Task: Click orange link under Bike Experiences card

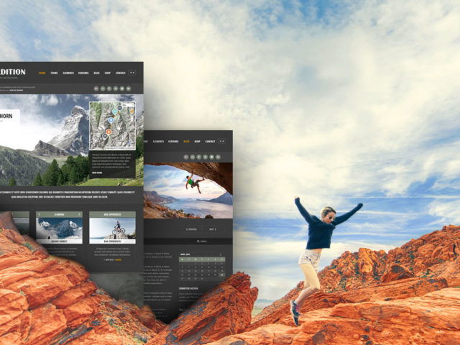Action: pyautogui.click(x=118, y=259)
